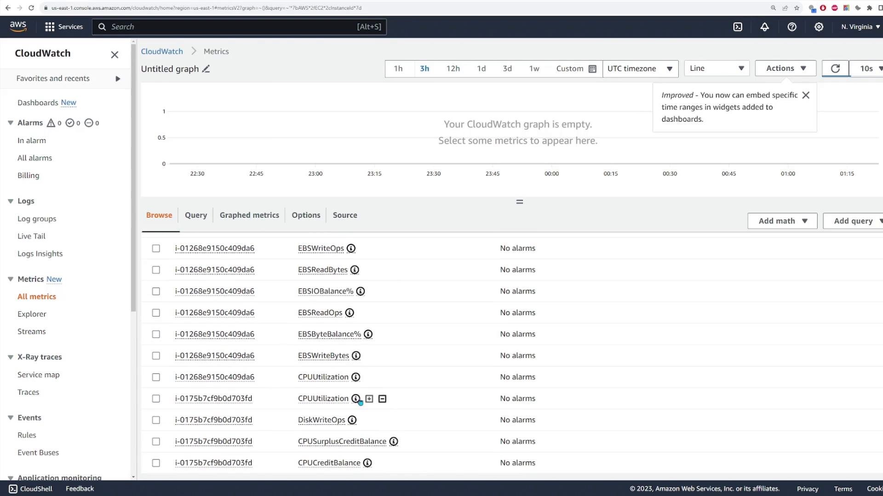
Task: Select the 12h time range
Action: point(453,68)
